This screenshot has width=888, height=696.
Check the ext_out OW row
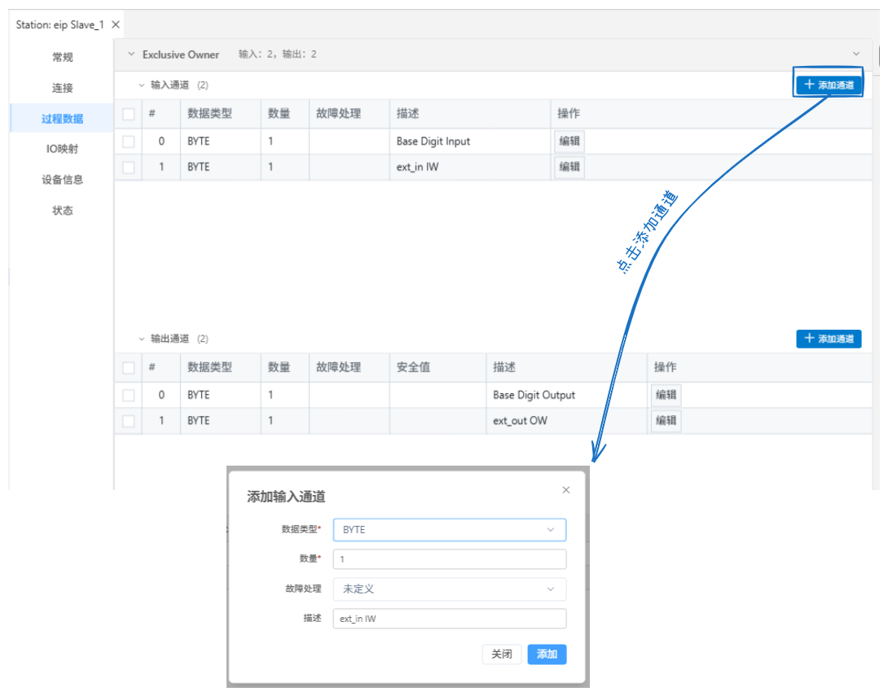[x=129, y=420]
